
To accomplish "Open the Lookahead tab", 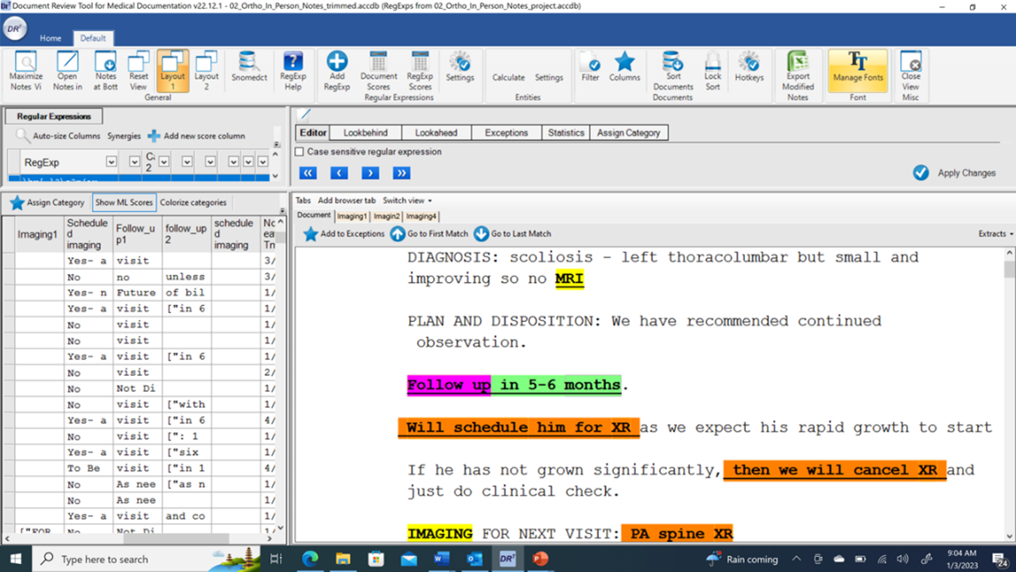I will click(x=436, y=133).
